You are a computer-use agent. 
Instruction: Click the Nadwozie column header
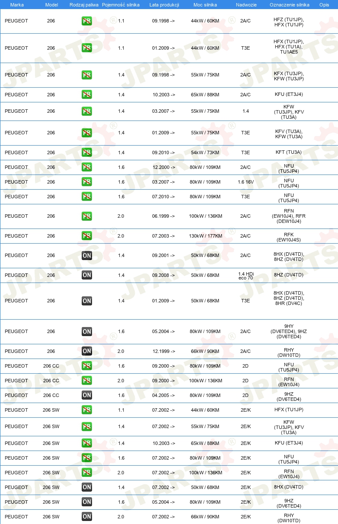246,4
